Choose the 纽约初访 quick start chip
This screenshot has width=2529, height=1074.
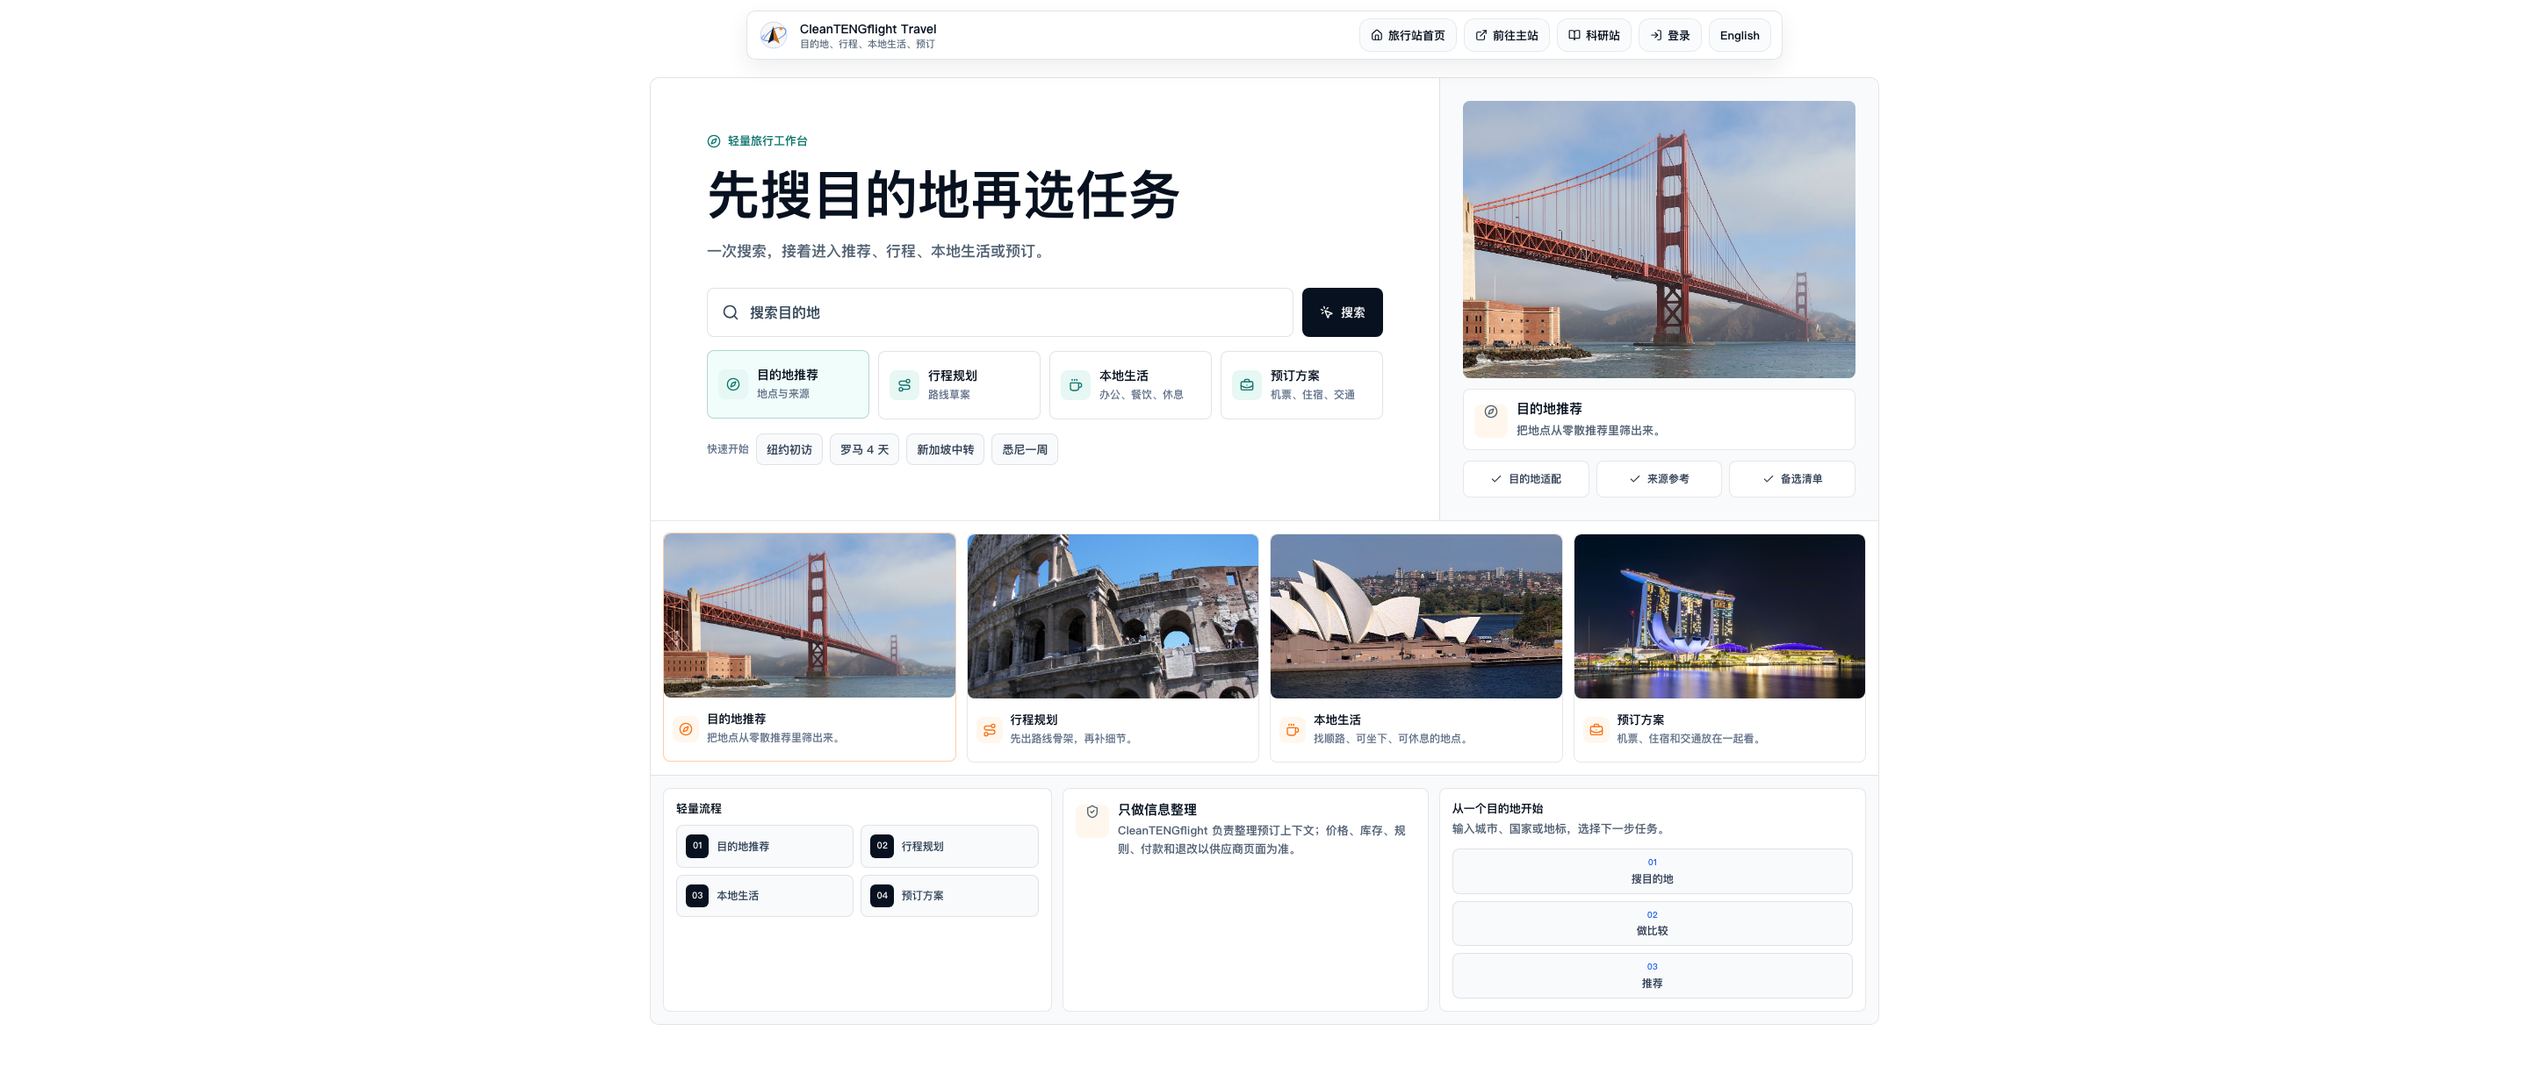[789, 449]
